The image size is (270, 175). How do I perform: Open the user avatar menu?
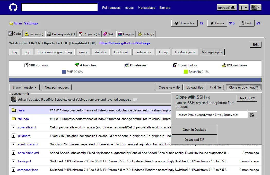coord(256,7)
